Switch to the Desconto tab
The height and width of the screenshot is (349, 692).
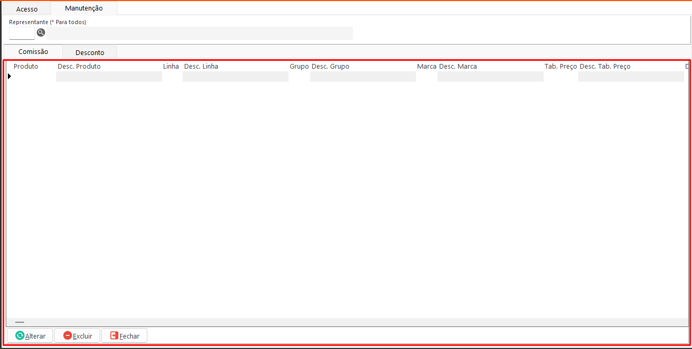(90, 52)
